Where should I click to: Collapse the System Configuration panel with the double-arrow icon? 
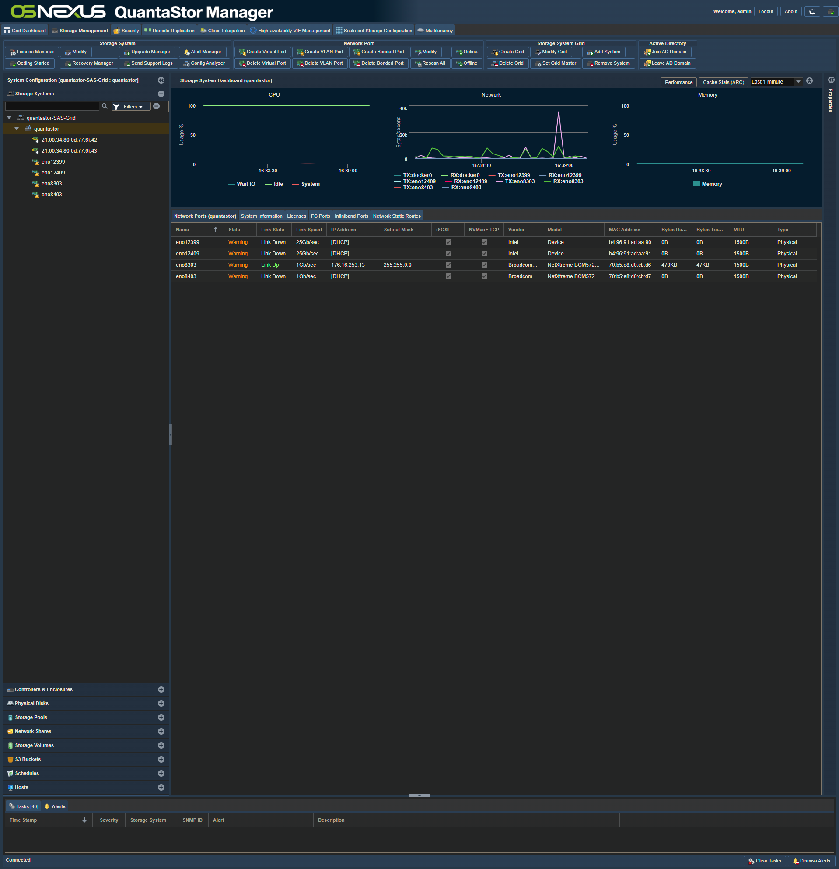[x=161, y=80]
